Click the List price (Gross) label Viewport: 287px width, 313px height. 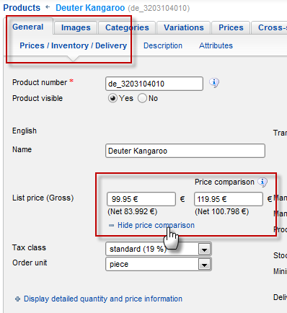pos(43,198)
